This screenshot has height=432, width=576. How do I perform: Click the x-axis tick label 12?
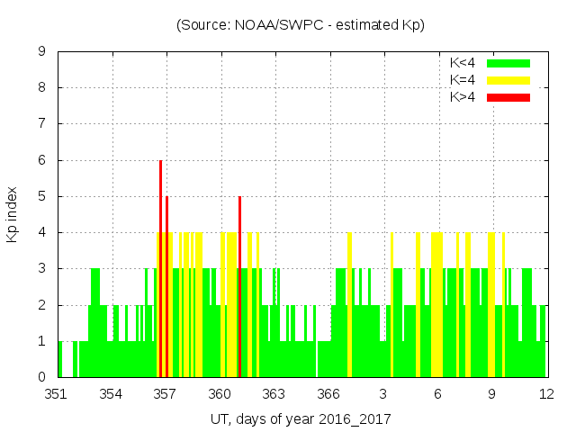[545, 393]
